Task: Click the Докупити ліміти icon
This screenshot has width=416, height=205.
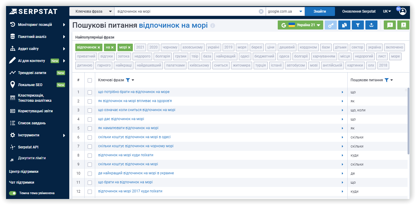Action: 12,159
